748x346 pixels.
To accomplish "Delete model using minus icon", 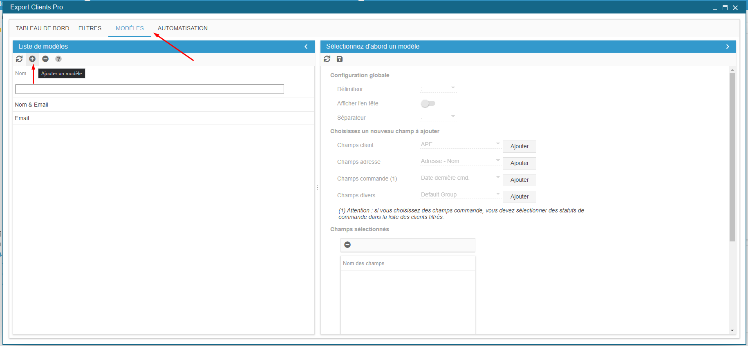I will tap(45, 59).
